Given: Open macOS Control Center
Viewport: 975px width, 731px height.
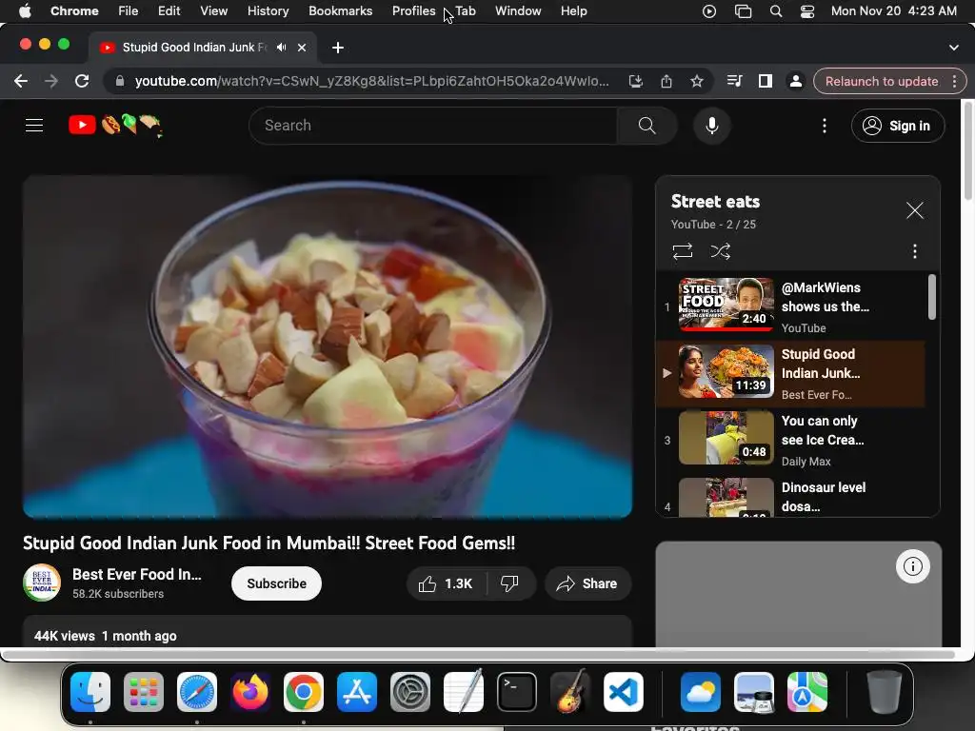Looking at the screenshot, I should coord(807,11).
